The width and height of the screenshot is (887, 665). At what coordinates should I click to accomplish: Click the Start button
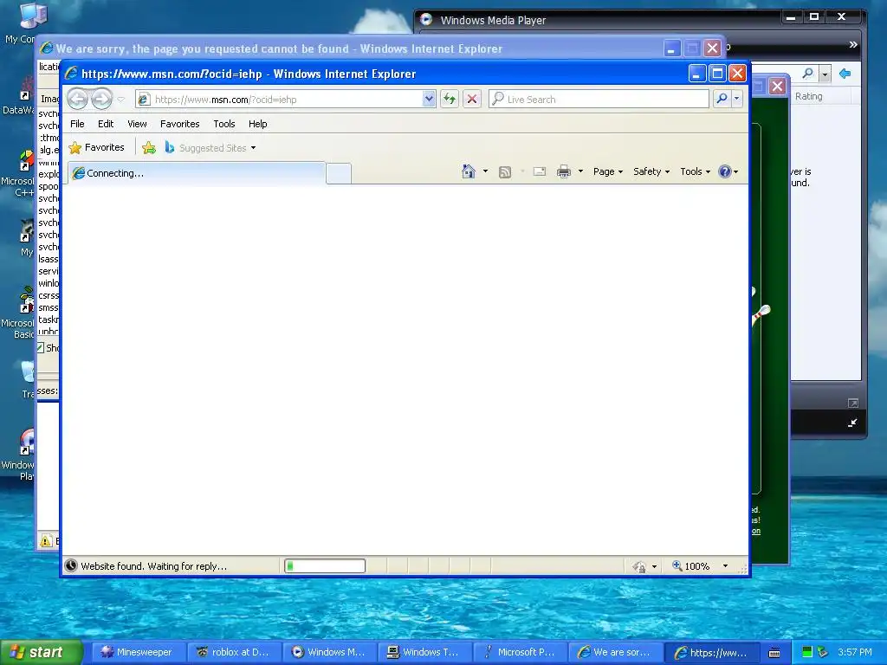41,652
